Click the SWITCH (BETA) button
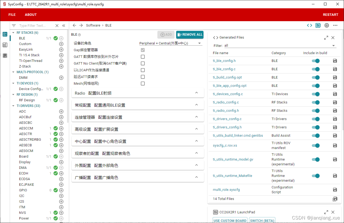Screen dimensions: 344x223 pos(262,221)
